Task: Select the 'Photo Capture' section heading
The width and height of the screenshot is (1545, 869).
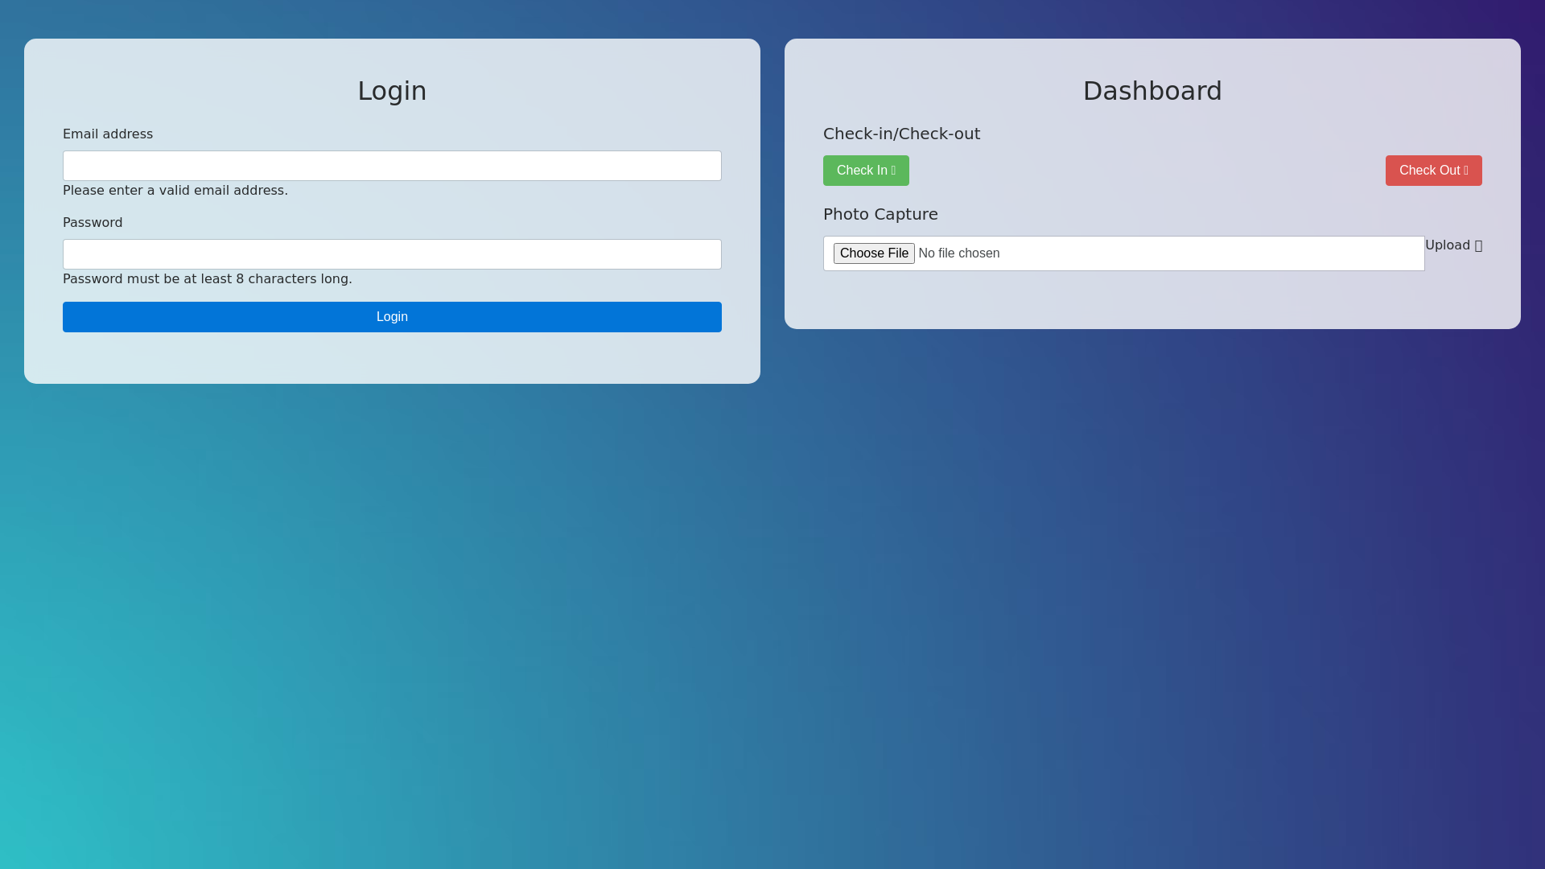Action: (880, 214)
